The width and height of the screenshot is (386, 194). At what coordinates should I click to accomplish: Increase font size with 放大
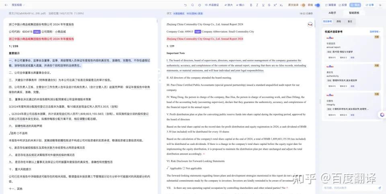click(229, 5)
